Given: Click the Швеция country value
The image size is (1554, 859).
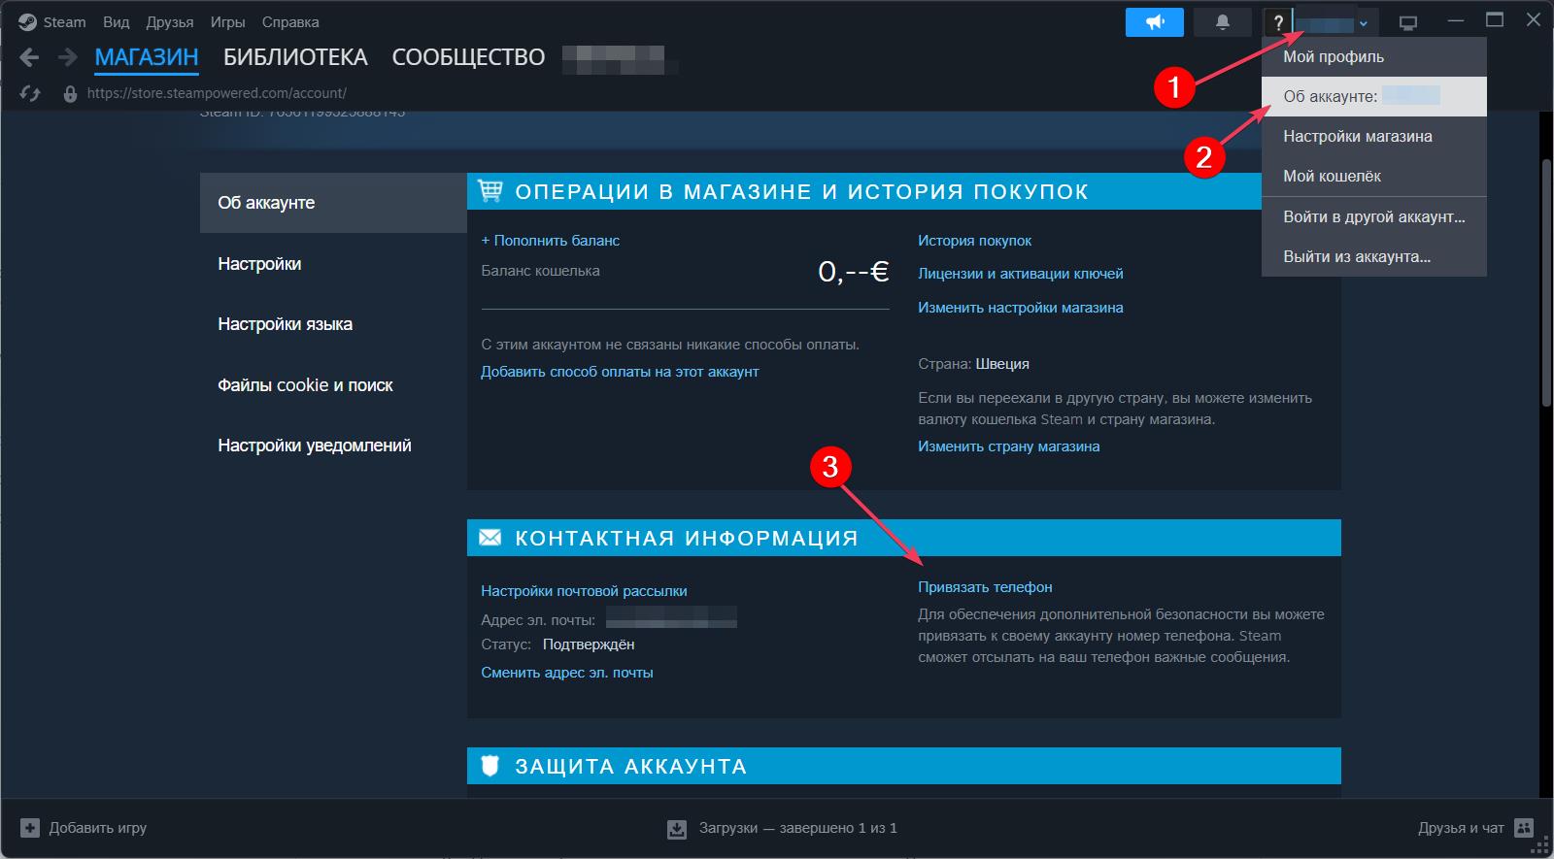Looking at the screenshot, I should pyautogui.click(x=1002, y=364).
